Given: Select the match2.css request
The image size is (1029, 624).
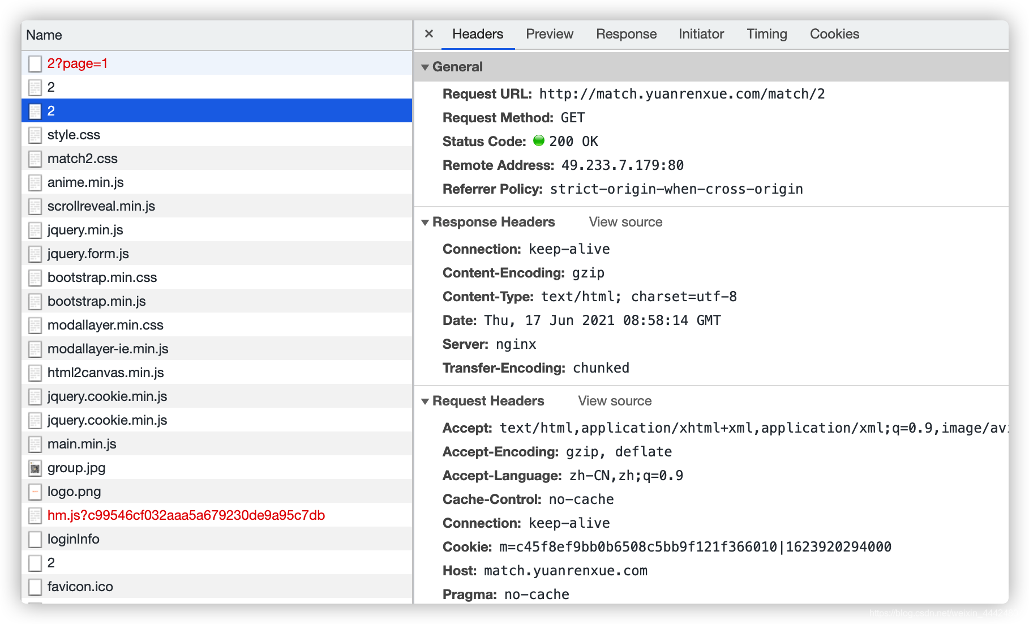Looking at the screenshot, I should click(217, 159).
